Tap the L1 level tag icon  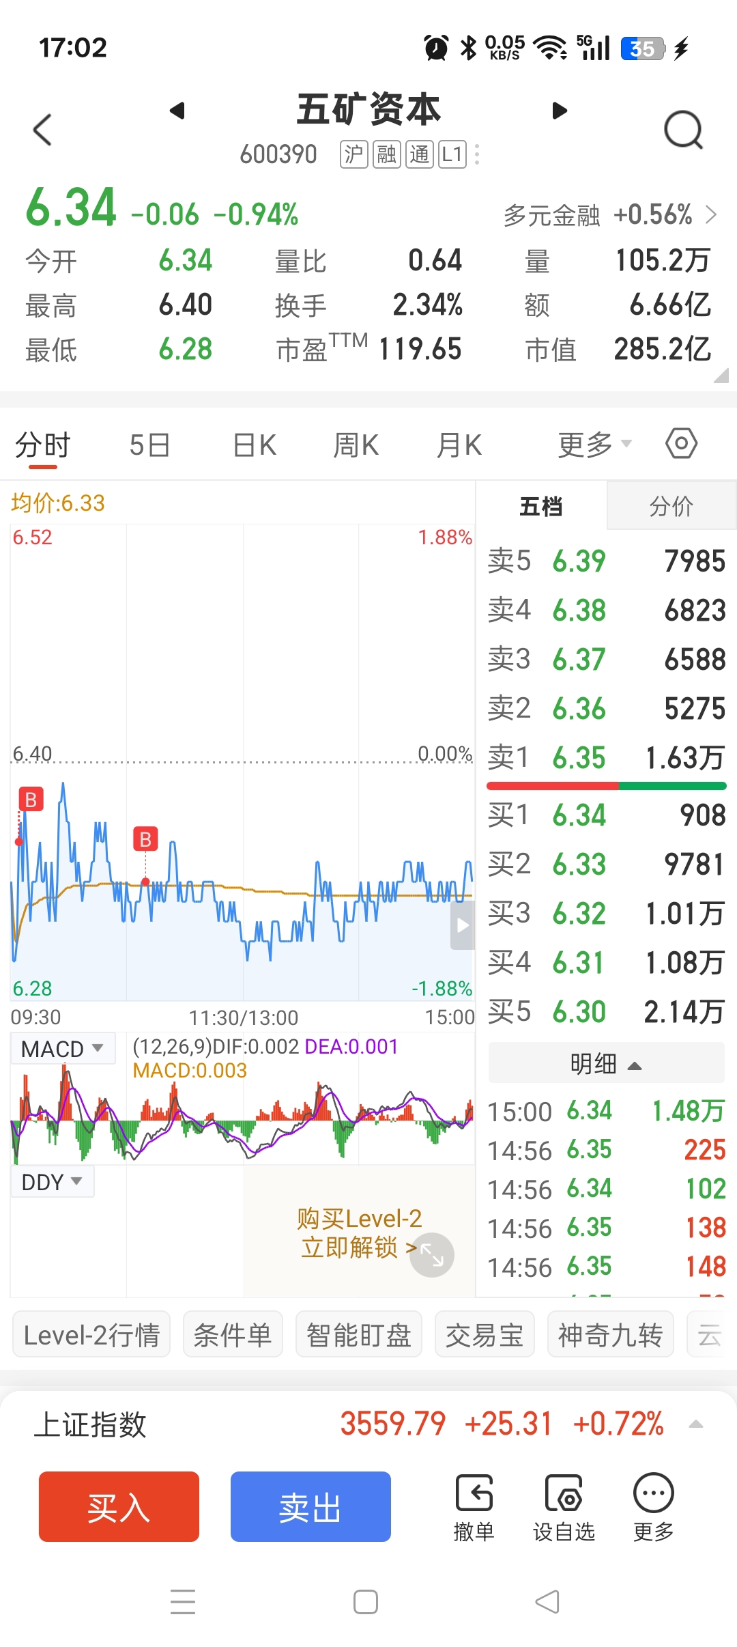452,154
